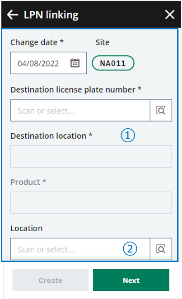Open lookup for Destination license plate number
This screenshot has height=299, width=182.
(x=161, y=110)
